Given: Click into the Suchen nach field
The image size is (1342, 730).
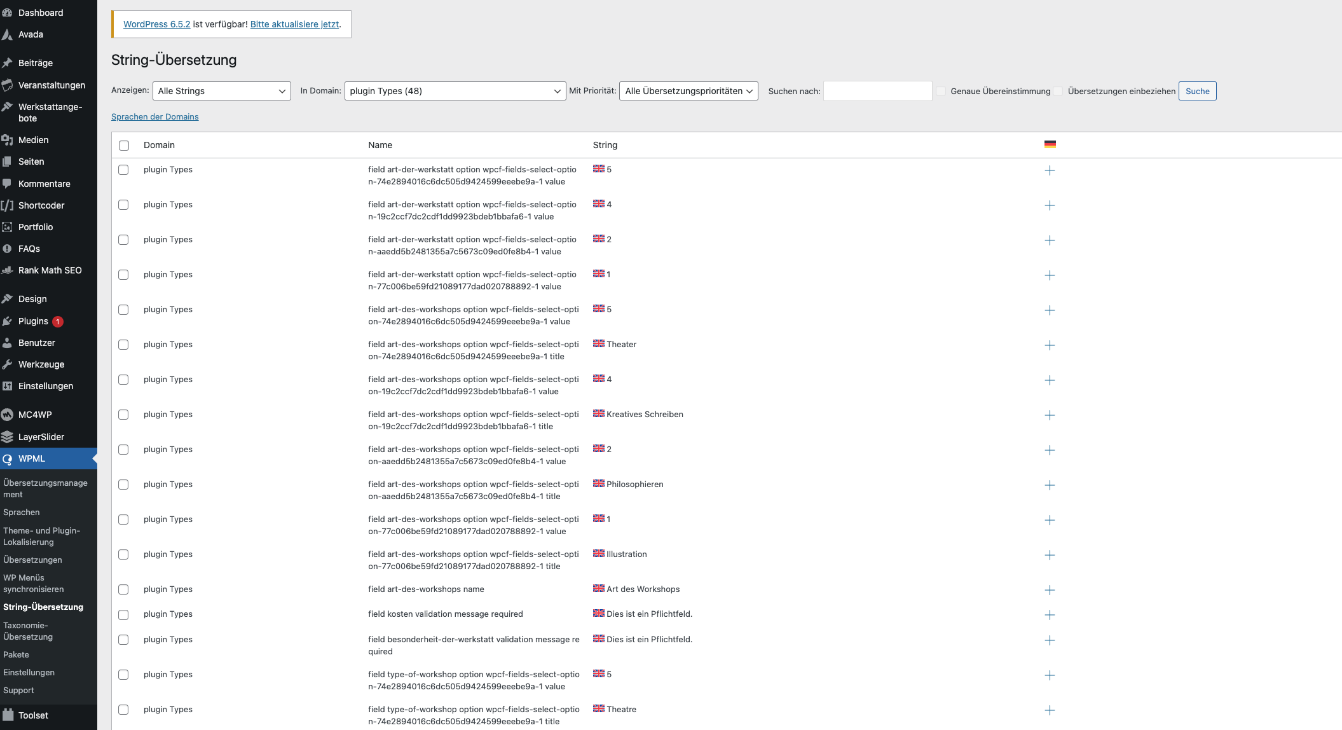Looking at the screenshot, I should (x=878, y=91).
